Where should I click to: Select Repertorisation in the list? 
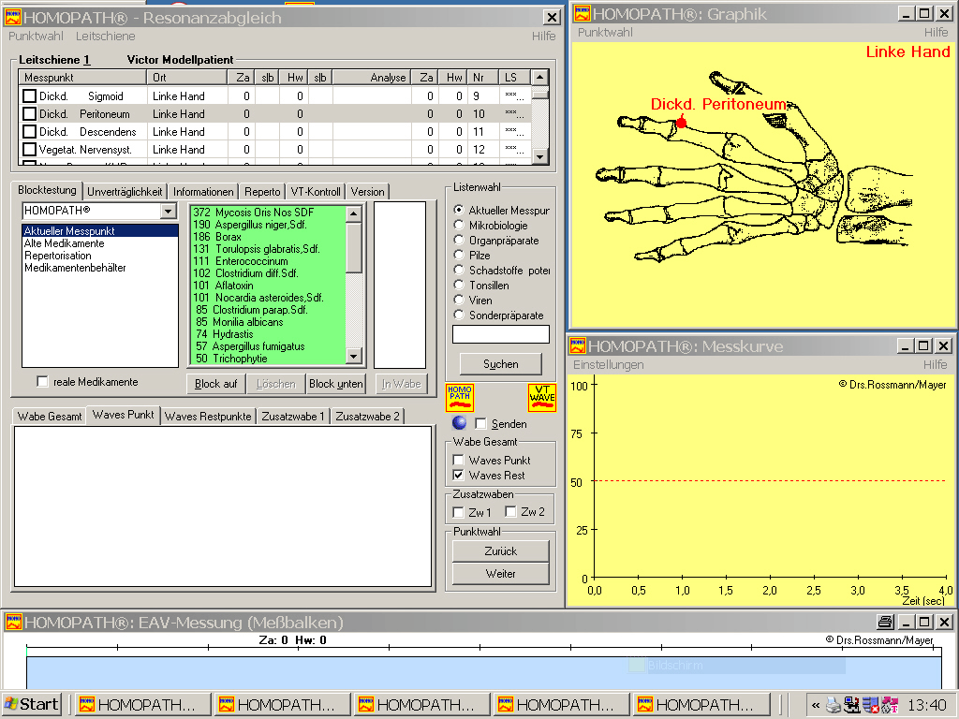57,256
